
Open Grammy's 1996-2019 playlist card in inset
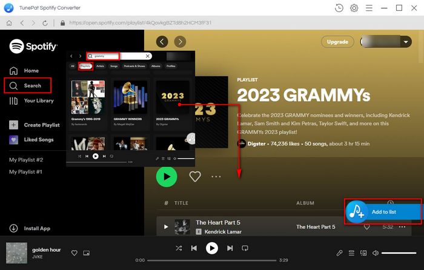(88, 105)
